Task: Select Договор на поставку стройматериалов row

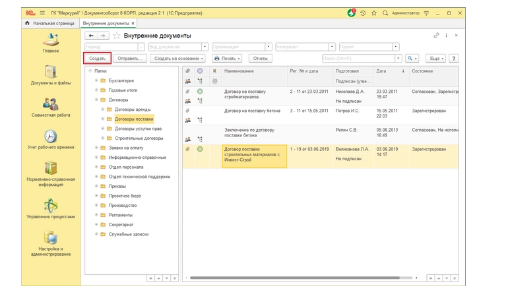Action: tap(320, 96)
